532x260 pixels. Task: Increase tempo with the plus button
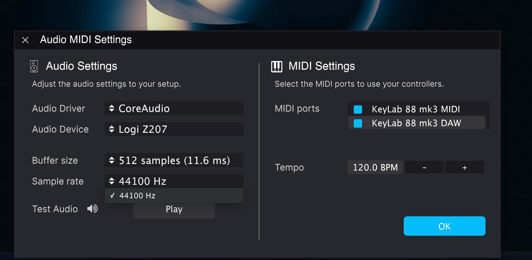(x=465, y=167)
